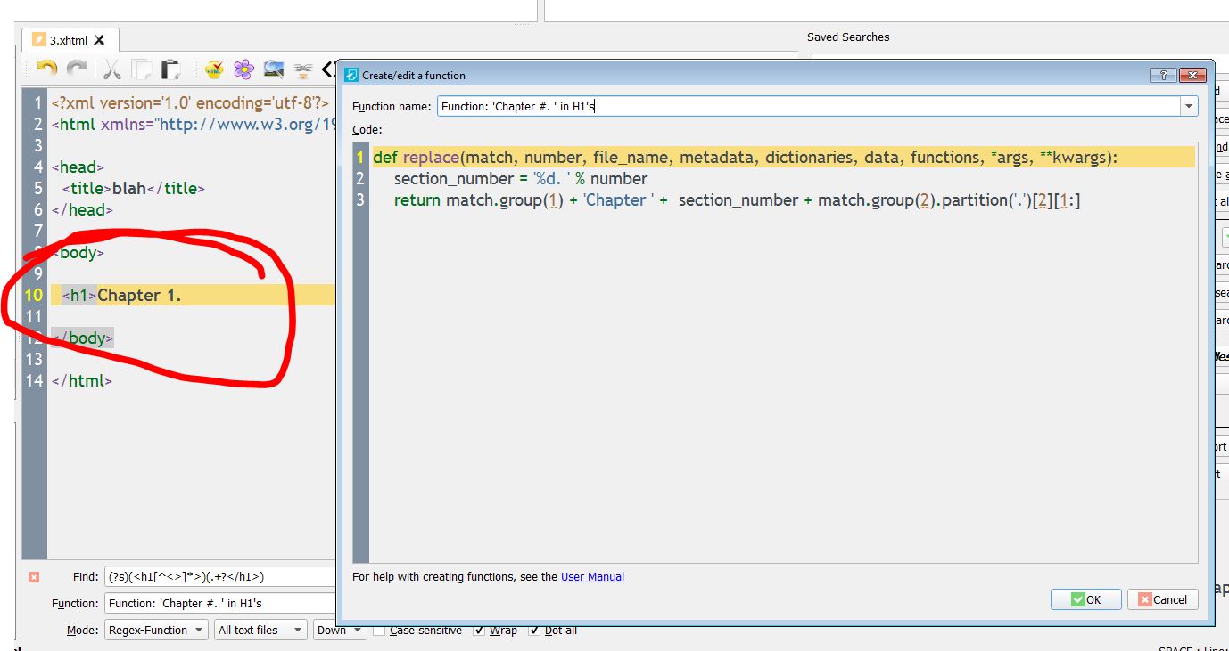This screenshot has height=651, width=1229.
Task: Enable the Case sensitive checkbox
Action: 379,631
